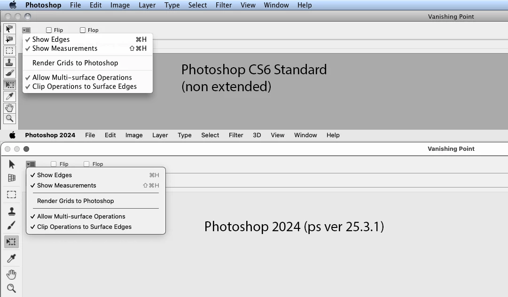
Task: Open Apple menu in CS6 menu bar
Action: tap(13, 5)
